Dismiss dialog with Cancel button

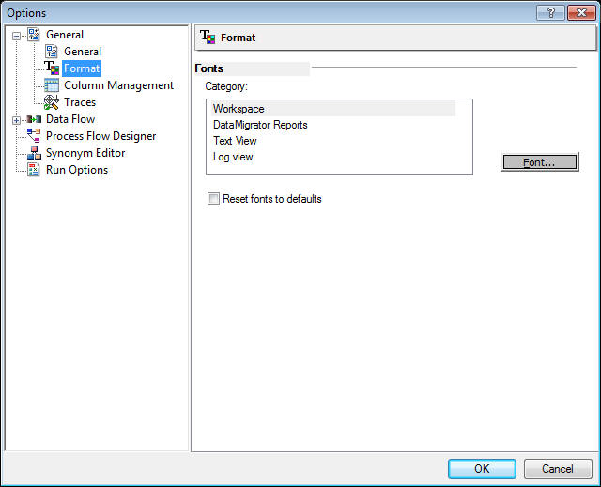click(558, 468)
